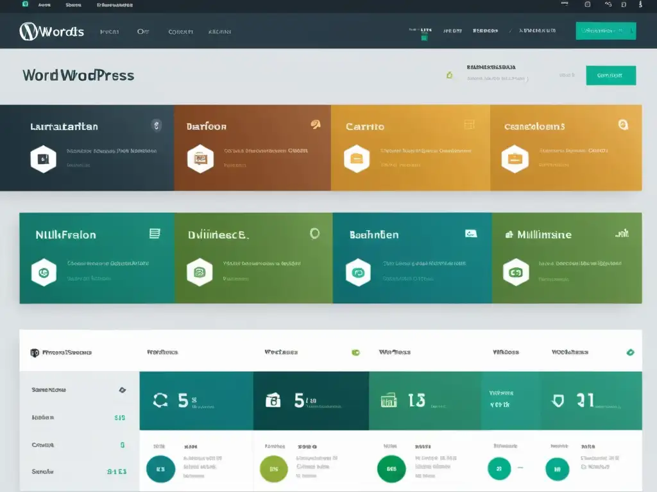The image size is (657, 492).
Task: Click the hexagon icon in the Dviiriesce card
Action: (200, 272)
